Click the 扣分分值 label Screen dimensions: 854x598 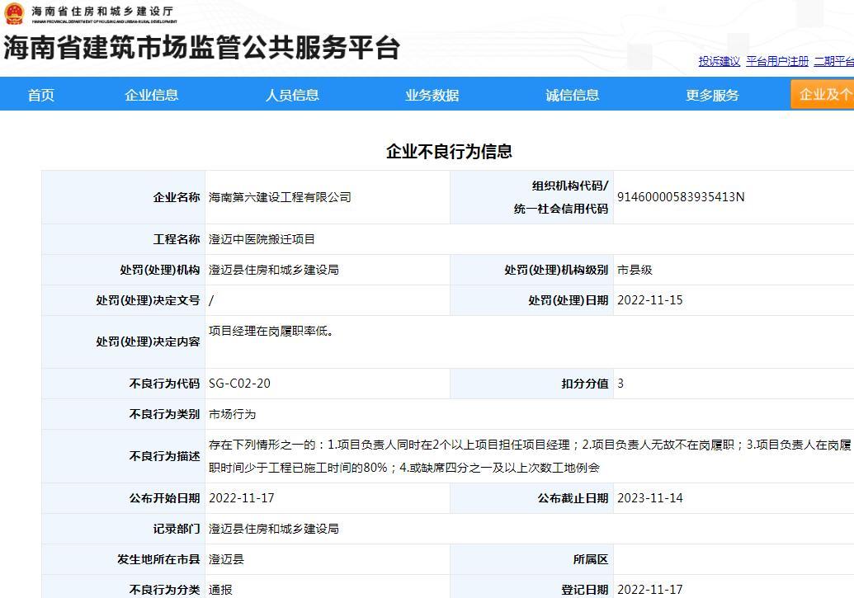click(585, 384)
